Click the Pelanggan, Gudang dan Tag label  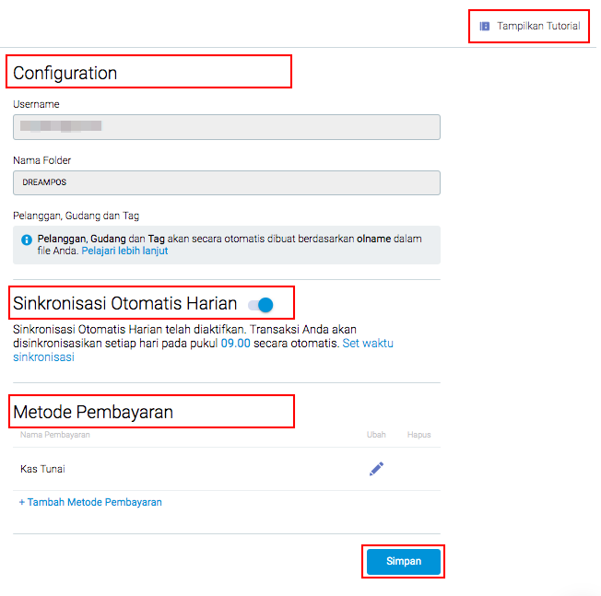point(76,216)
